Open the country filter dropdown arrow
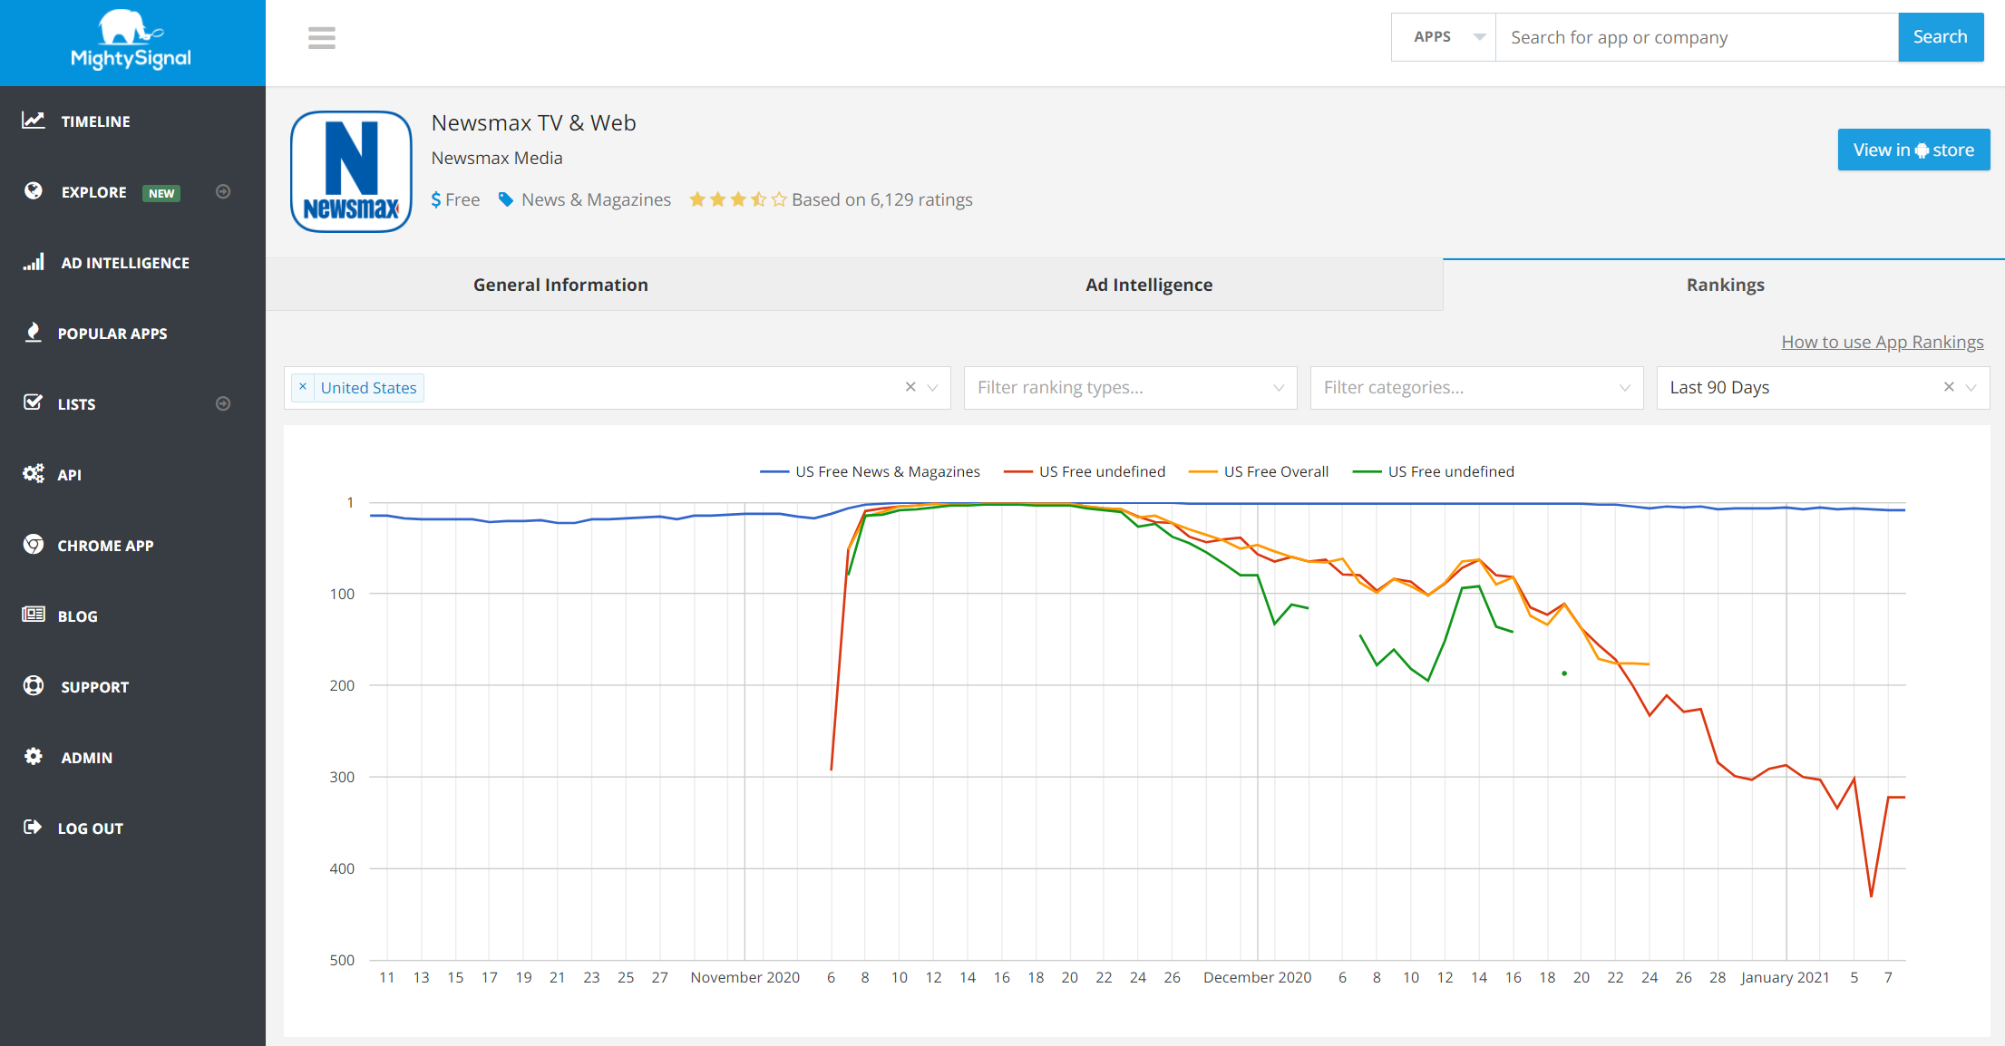The image size is (2005, 1046). tap(932, 388)
